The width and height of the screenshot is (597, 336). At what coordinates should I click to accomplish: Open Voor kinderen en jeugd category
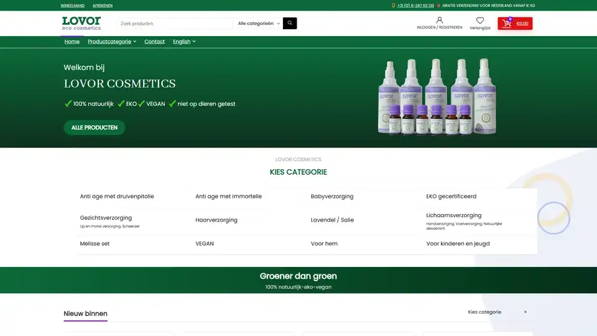pos(458,243)
